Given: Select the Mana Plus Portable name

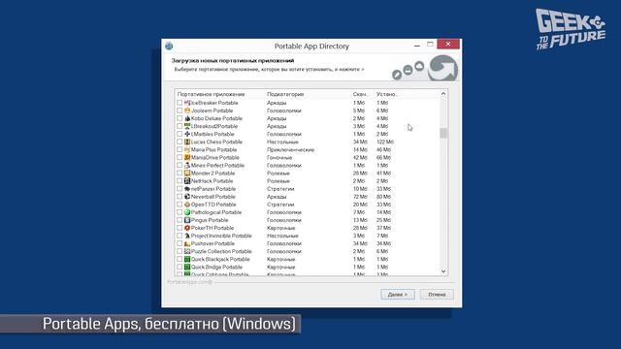Looking at the screenshot, I should pyautogui.click(x=213, y=150).
